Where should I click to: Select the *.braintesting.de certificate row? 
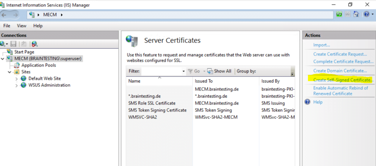click(210, 96)
